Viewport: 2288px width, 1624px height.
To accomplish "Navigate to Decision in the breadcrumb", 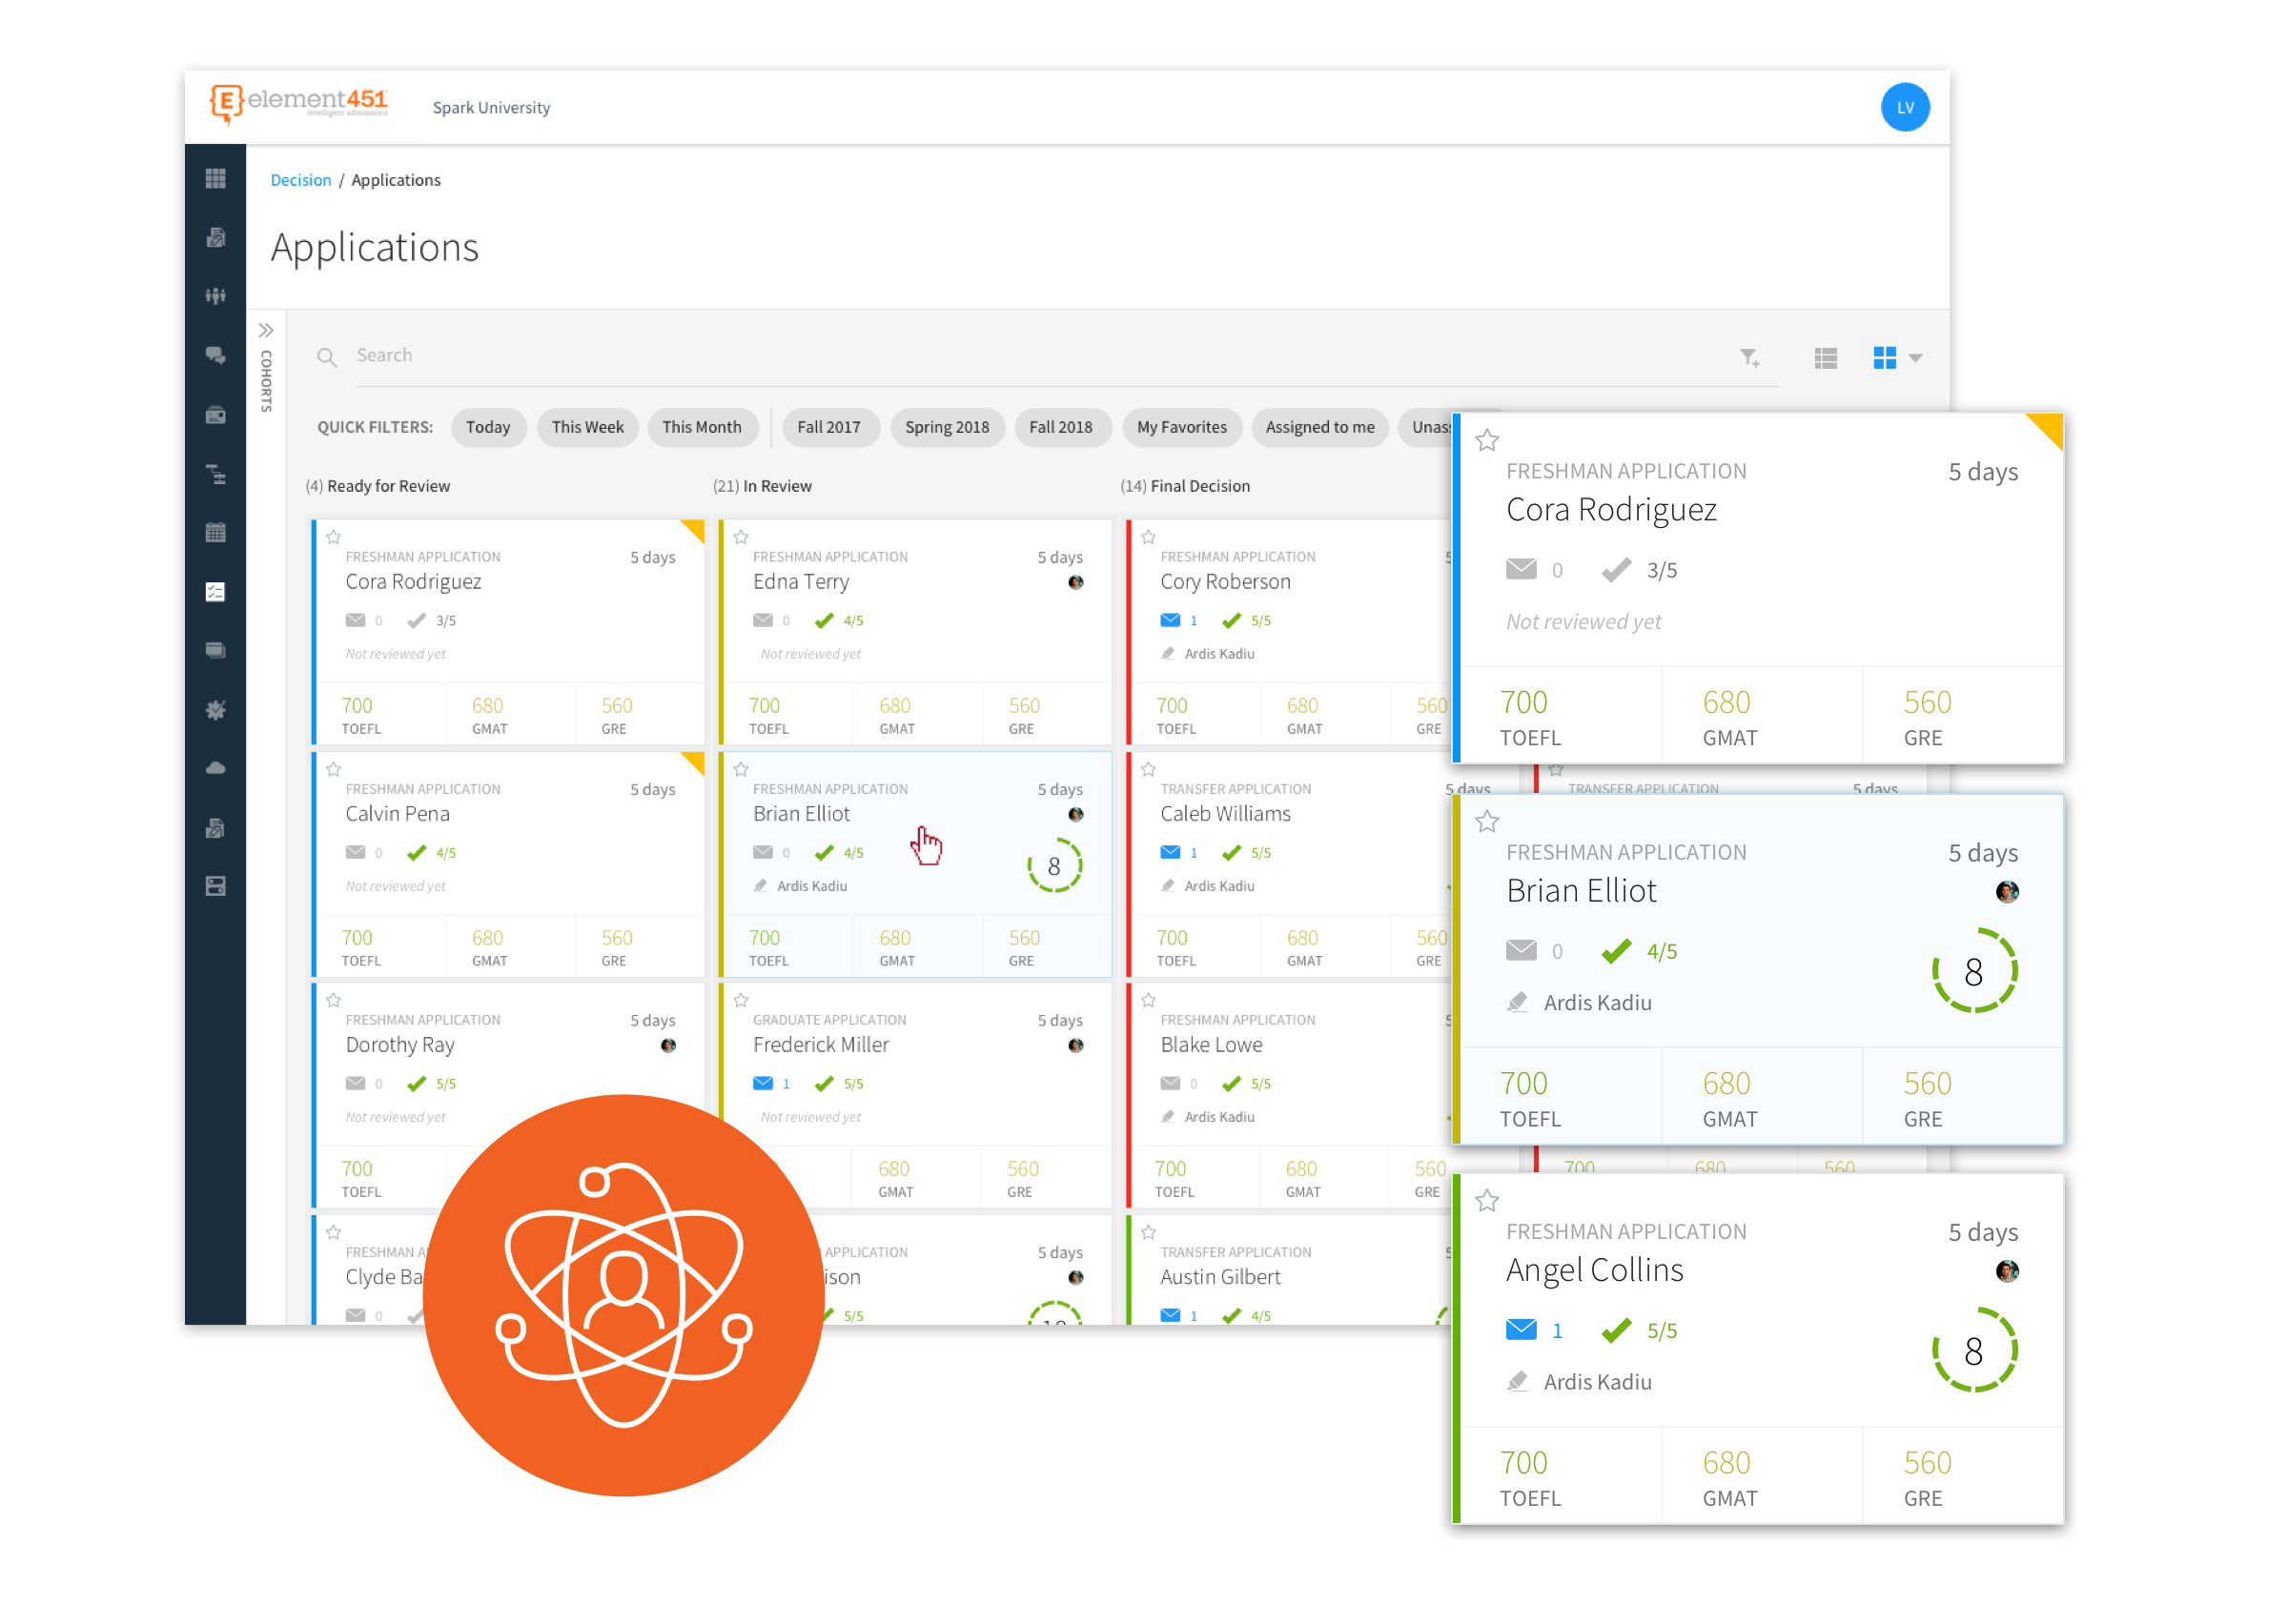I will click(x=300, y=179).
